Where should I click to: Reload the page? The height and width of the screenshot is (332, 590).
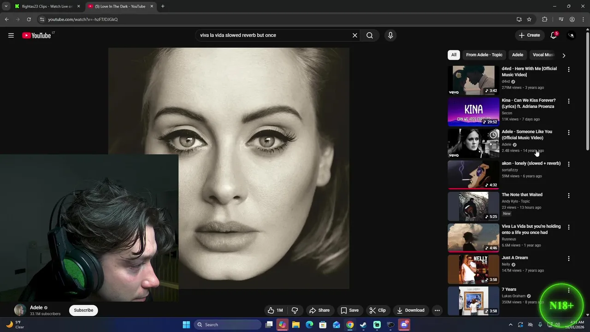point(29,19)
